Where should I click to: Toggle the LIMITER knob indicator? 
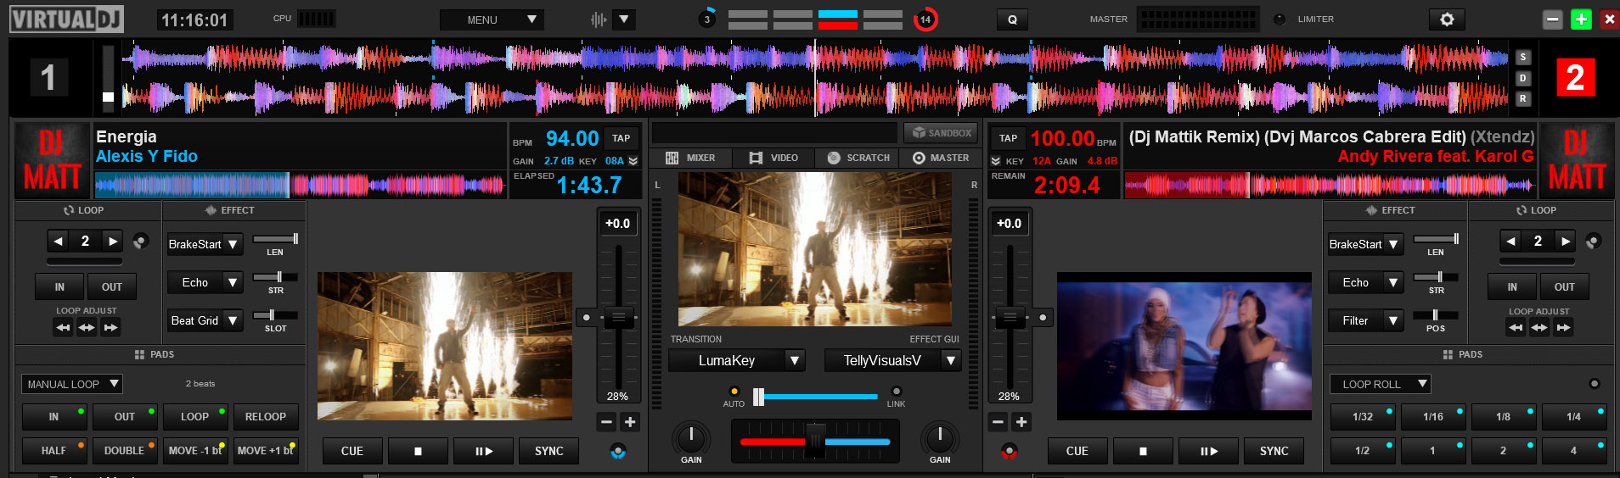(x=1280, y=19)
